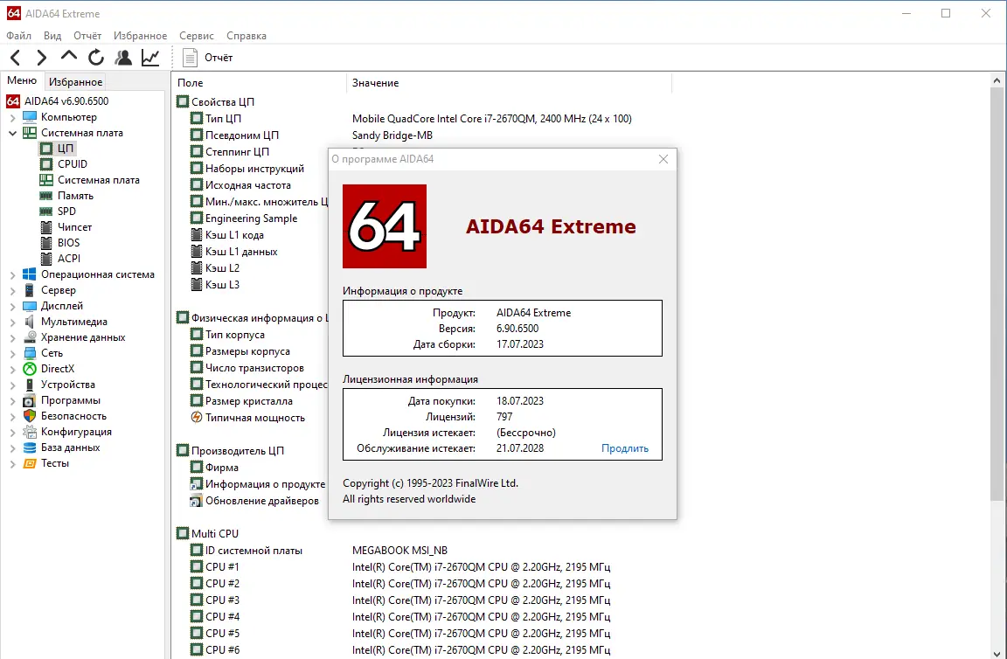Close the О программе AIDA64 dialog
Image resolution: width=1007 pixels, height=659 pixels.
pyautogui.click(x=663, y=159)
